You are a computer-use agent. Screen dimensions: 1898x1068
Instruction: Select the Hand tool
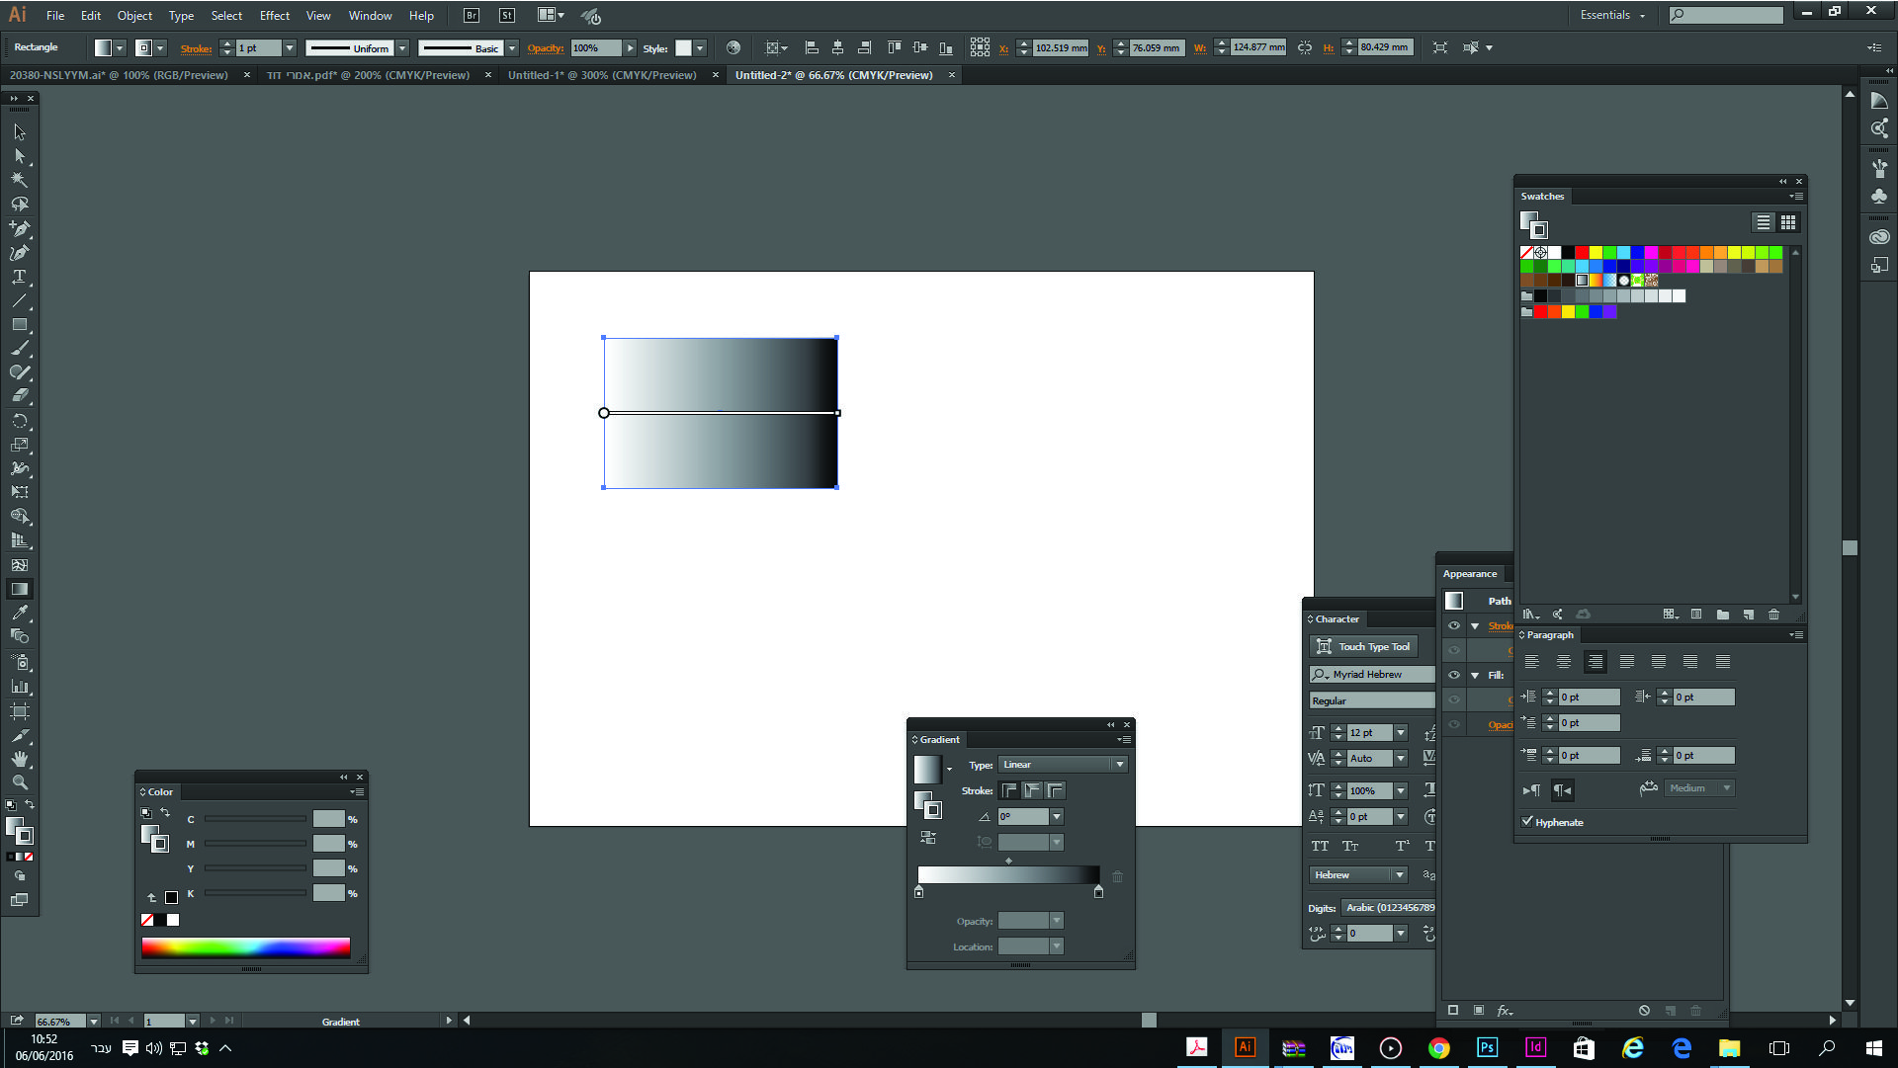click(19, 759)
